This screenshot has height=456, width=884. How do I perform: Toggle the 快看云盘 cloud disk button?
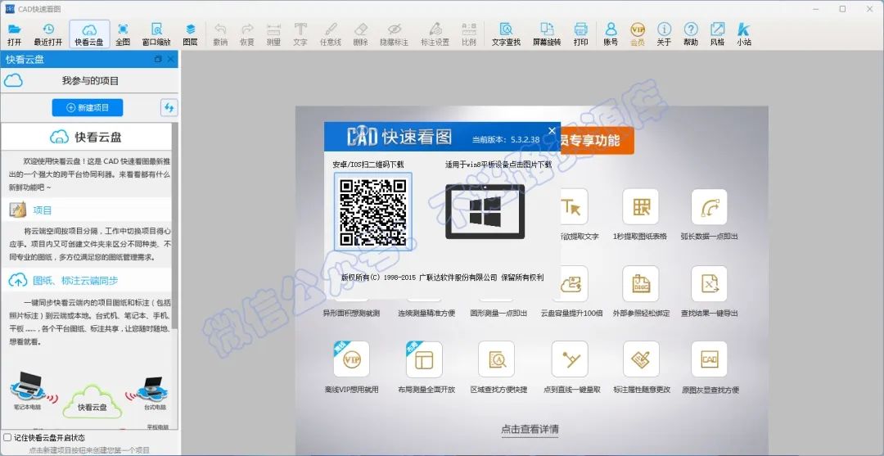coord(89,34)
